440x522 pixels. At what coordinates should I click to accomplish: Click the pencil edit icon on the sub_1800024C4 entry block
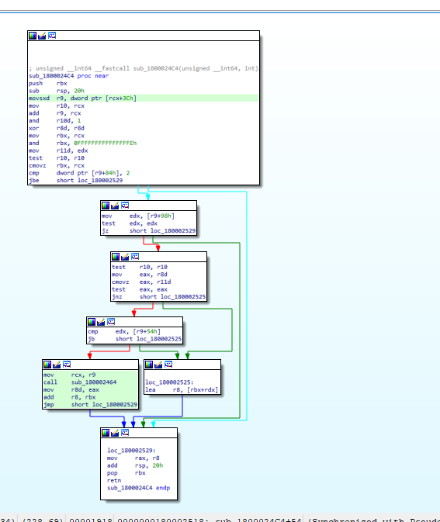click(42, 36)
